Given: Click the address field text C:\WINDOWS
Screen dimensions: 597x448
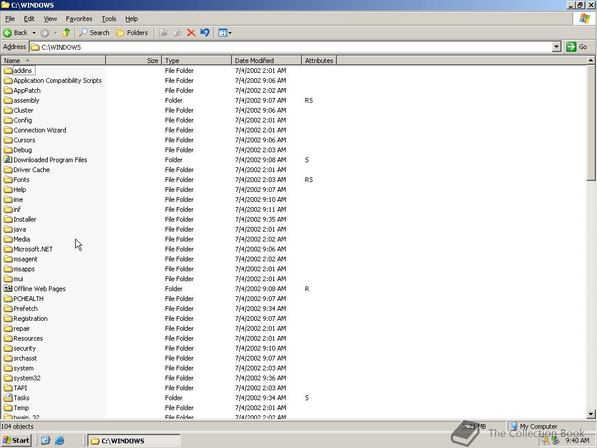Looking at the screenshot, I should pos(61,47).
